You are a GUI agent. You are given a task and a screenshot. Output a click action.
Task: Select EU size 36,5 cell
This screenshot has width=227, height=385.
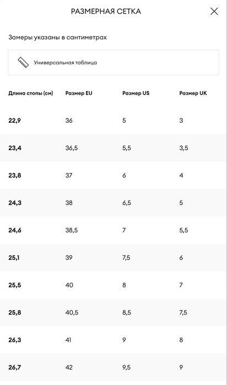point(72,148)
